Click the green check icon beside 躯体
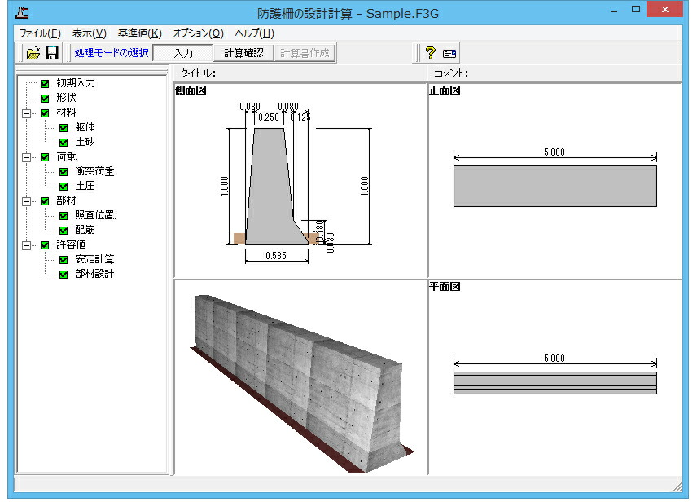The height and width of the screenshot is (502, 697). pyautogui.click(x=64, y=128)
